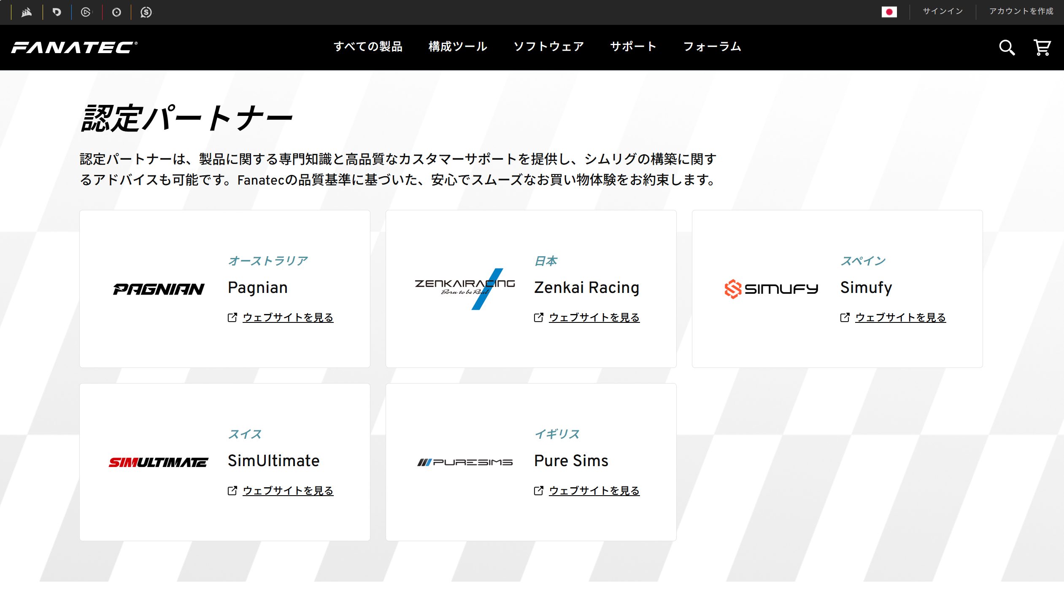Open the サポート menu
The height and width of the screenshot is (593, 1064).
coord(633,46)
